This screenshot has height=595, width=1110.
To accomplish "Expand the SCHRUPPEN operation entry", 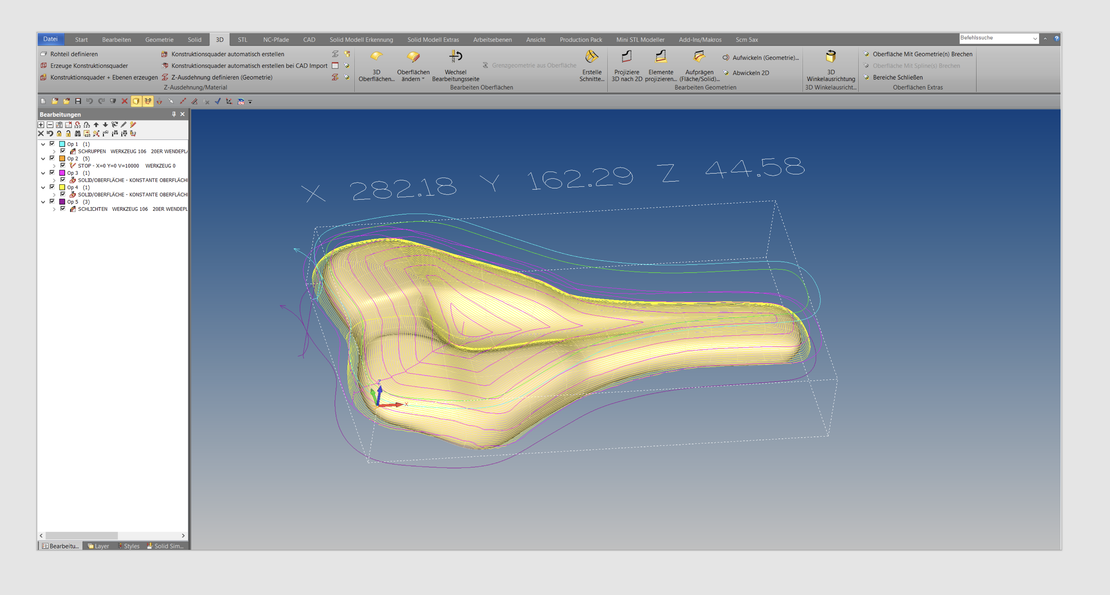I will click(54, 152).
